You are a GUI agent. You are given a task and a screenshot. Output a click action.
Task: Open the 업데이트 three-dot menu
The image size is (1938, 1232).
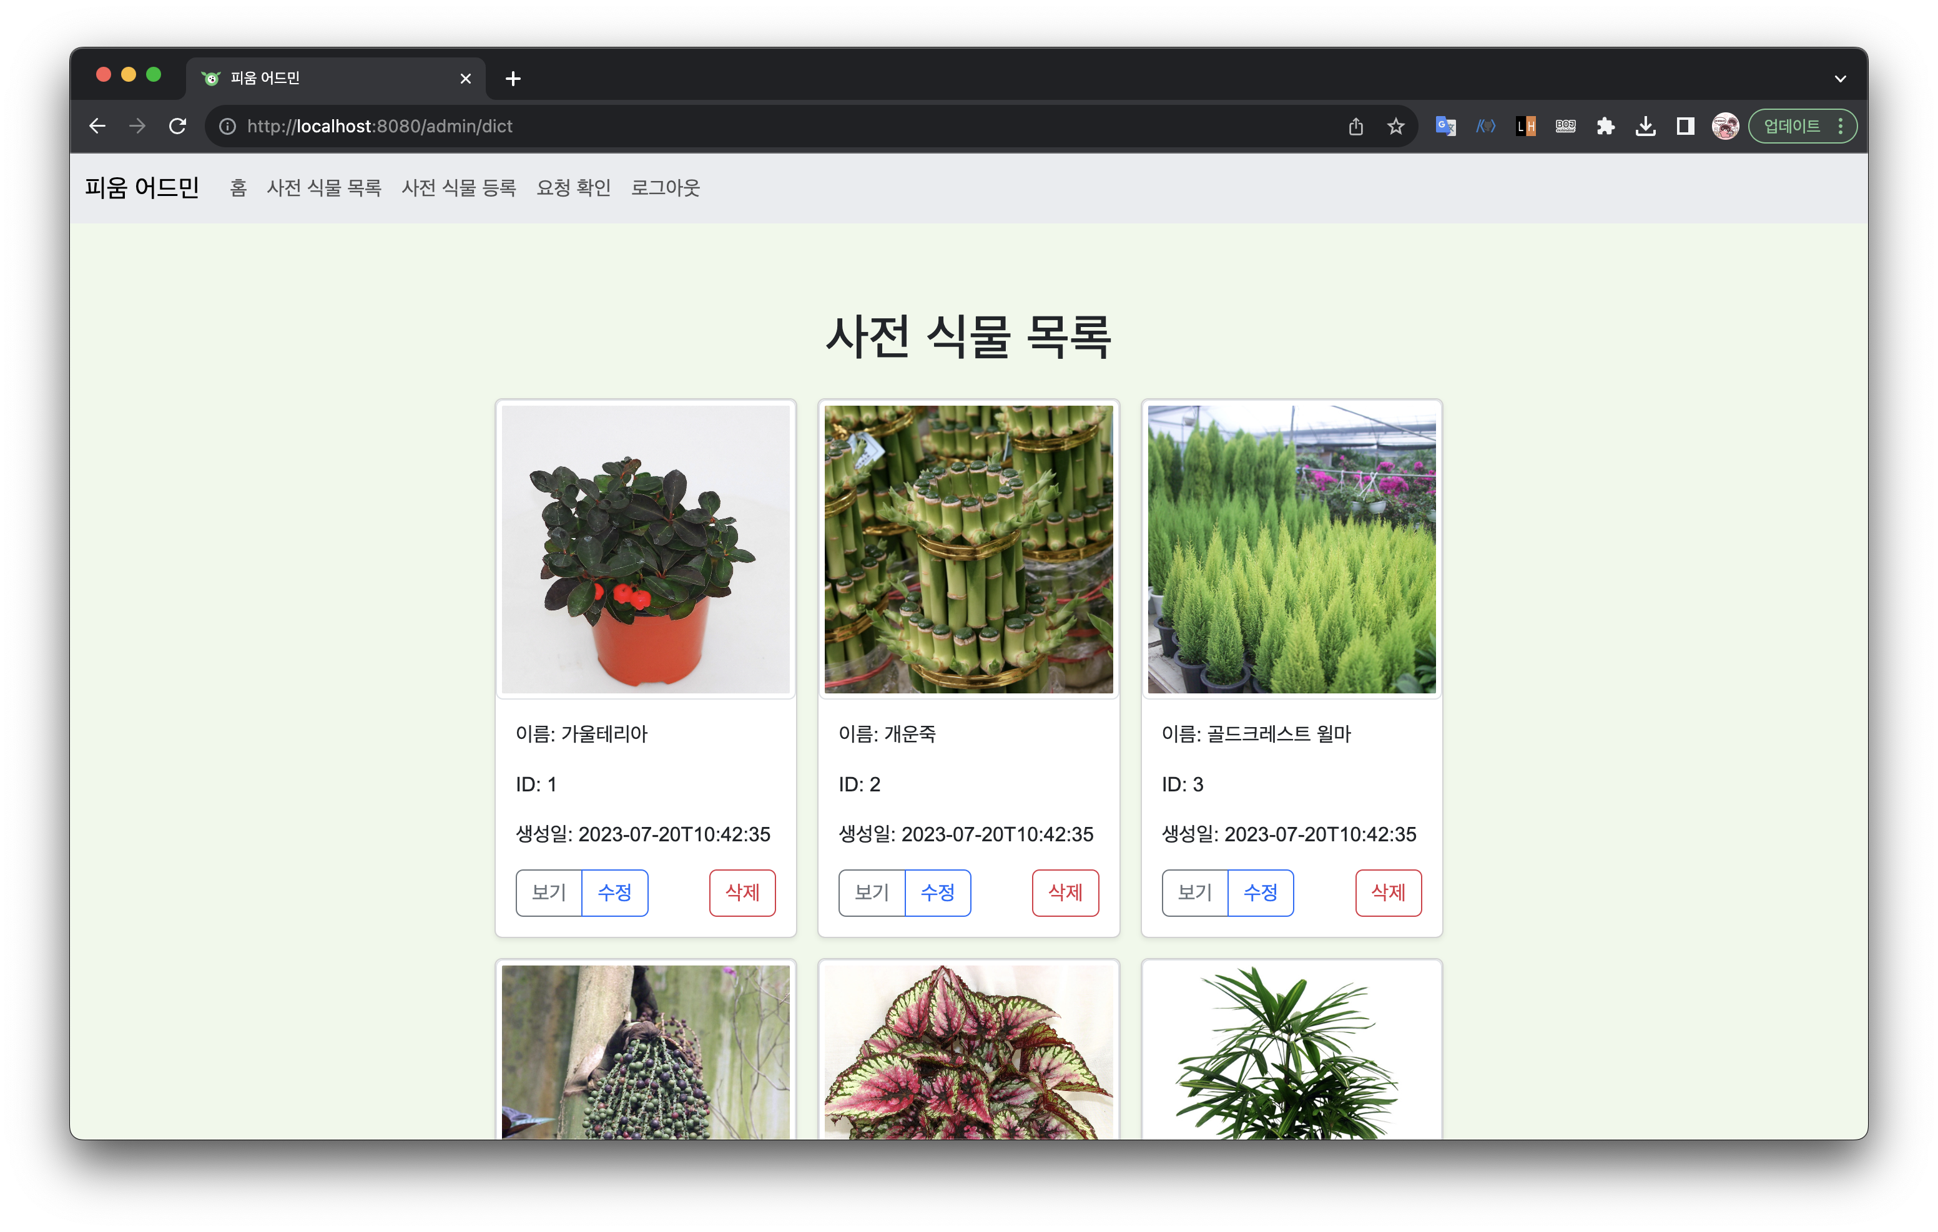click(x=1841, y=126)
